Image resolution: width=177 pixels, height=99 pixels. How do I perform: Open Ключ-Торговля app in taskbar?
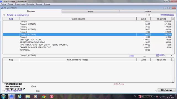(x=11, y=97)
